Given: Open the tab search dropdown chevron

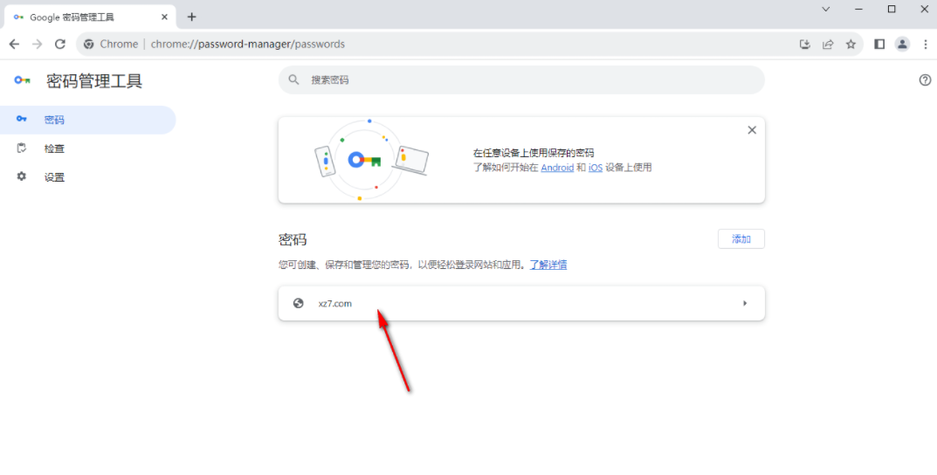Looking at the screenshot, I should (x=826, y=9).
